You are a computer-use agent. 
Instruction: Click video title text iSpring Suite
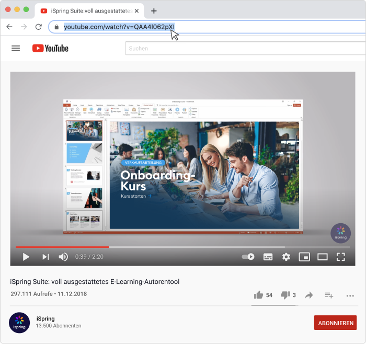(x=95, y=282)
